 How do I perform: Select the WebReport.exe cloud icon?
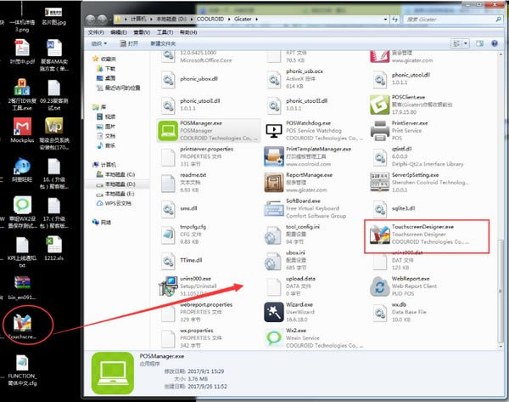click(x=379, y=286)
